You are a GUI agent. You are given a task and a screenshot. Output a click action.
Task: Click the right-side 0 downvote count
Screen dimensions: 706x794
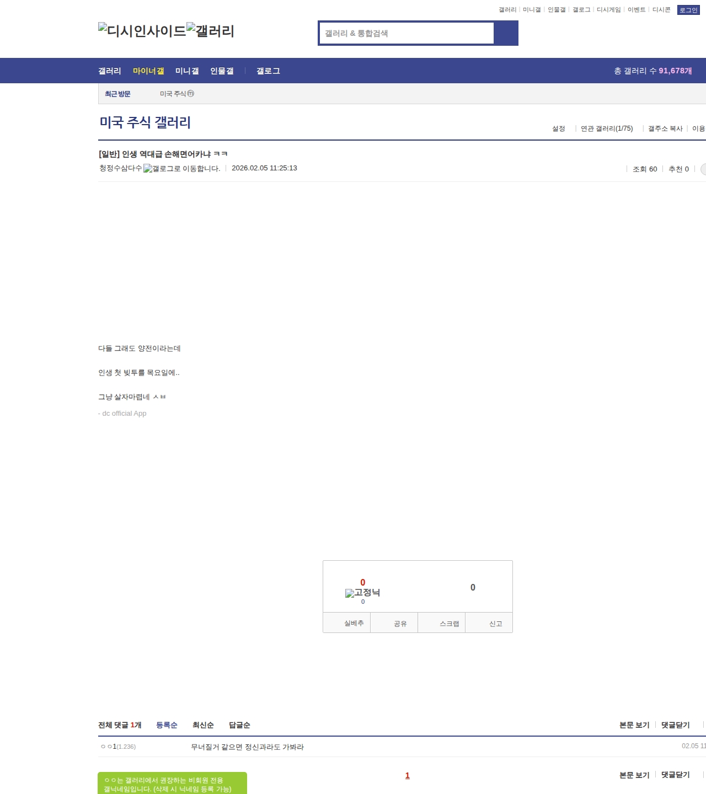pyautogui.click(x=473, y=587)
